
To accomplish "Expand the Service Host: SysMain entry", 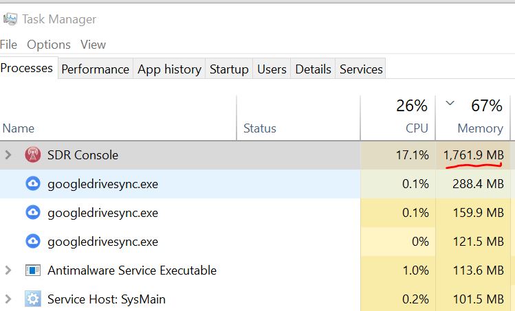I will click(8, 299).
